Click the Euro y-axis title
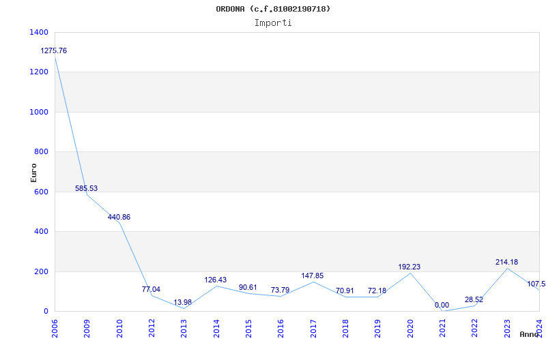The image size is (546, 341). click(x=33, y=172)
